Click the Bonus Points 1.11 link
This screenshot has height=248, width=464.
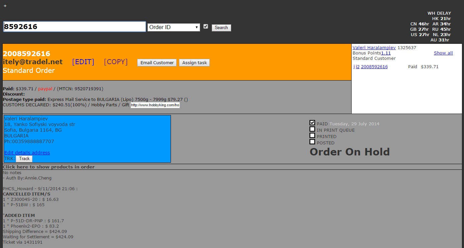coord(386,53)
